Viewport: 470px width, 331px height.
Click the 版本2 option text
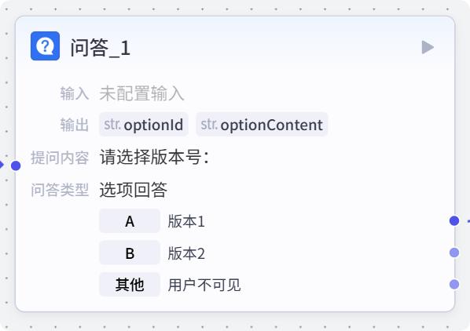[186, 253]
